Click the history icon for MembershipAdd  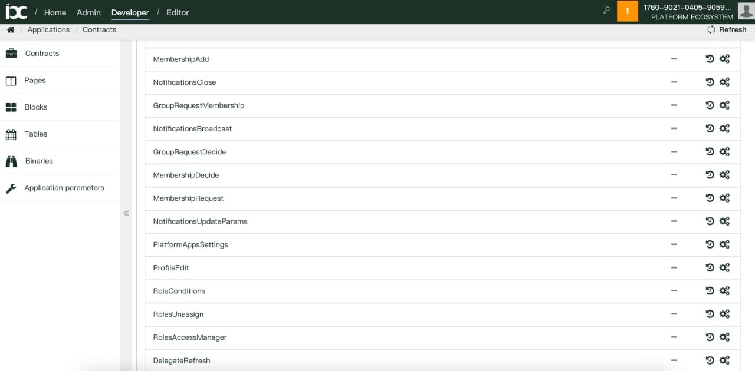tap(710, 59)
